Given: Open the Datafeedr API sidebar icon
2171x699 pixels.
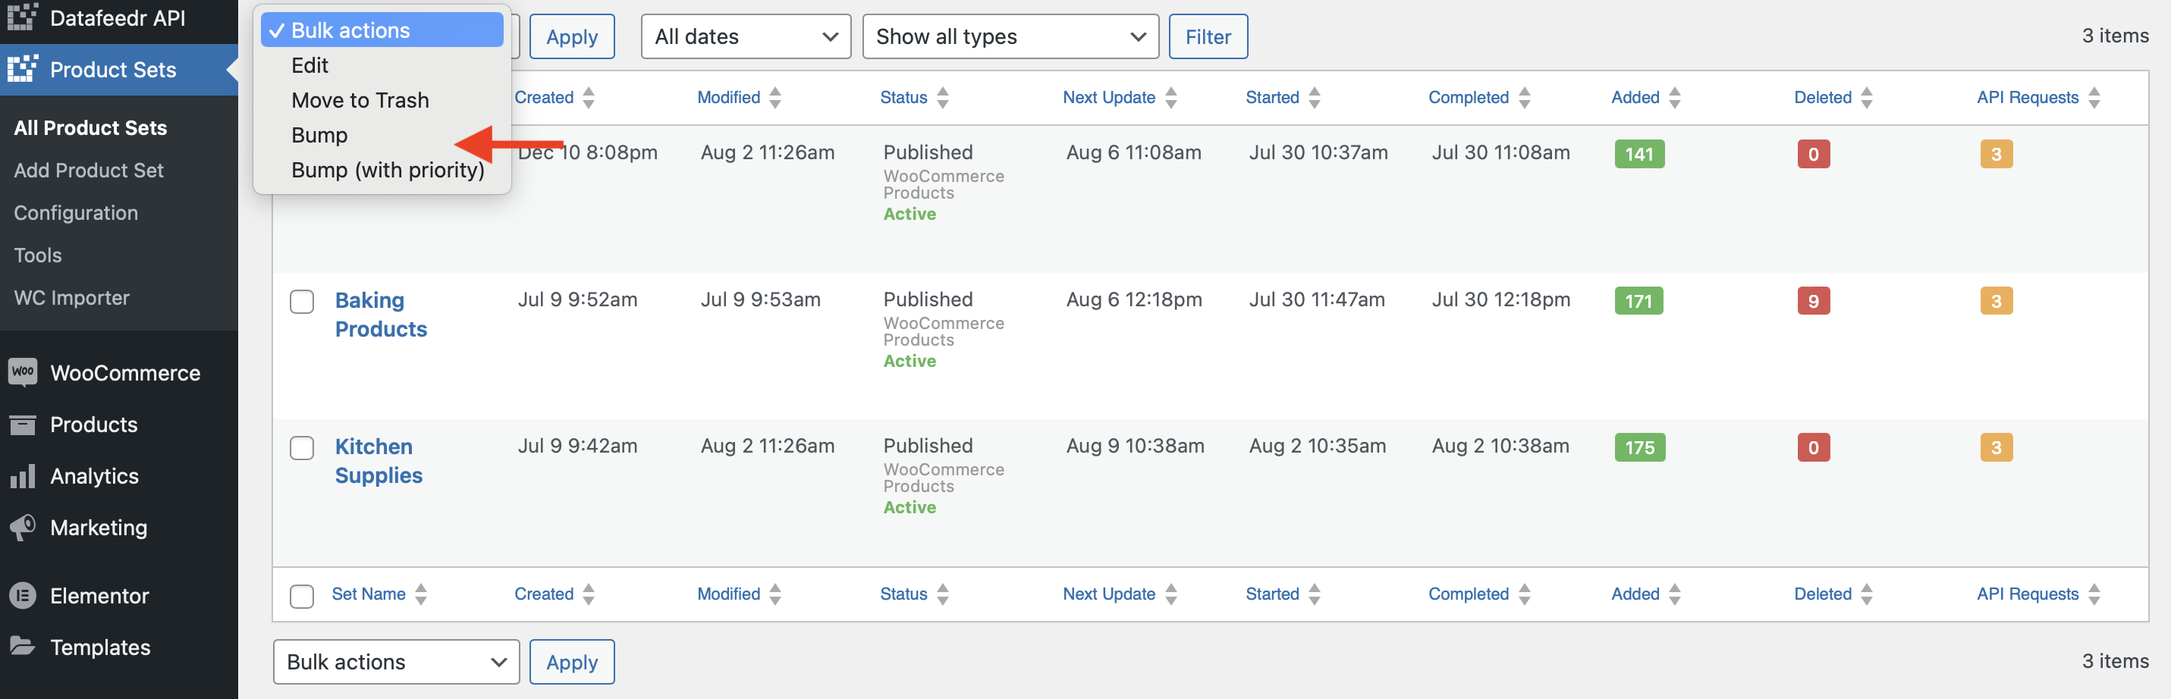Looking at the screenshot, I should tap(23, 17).
